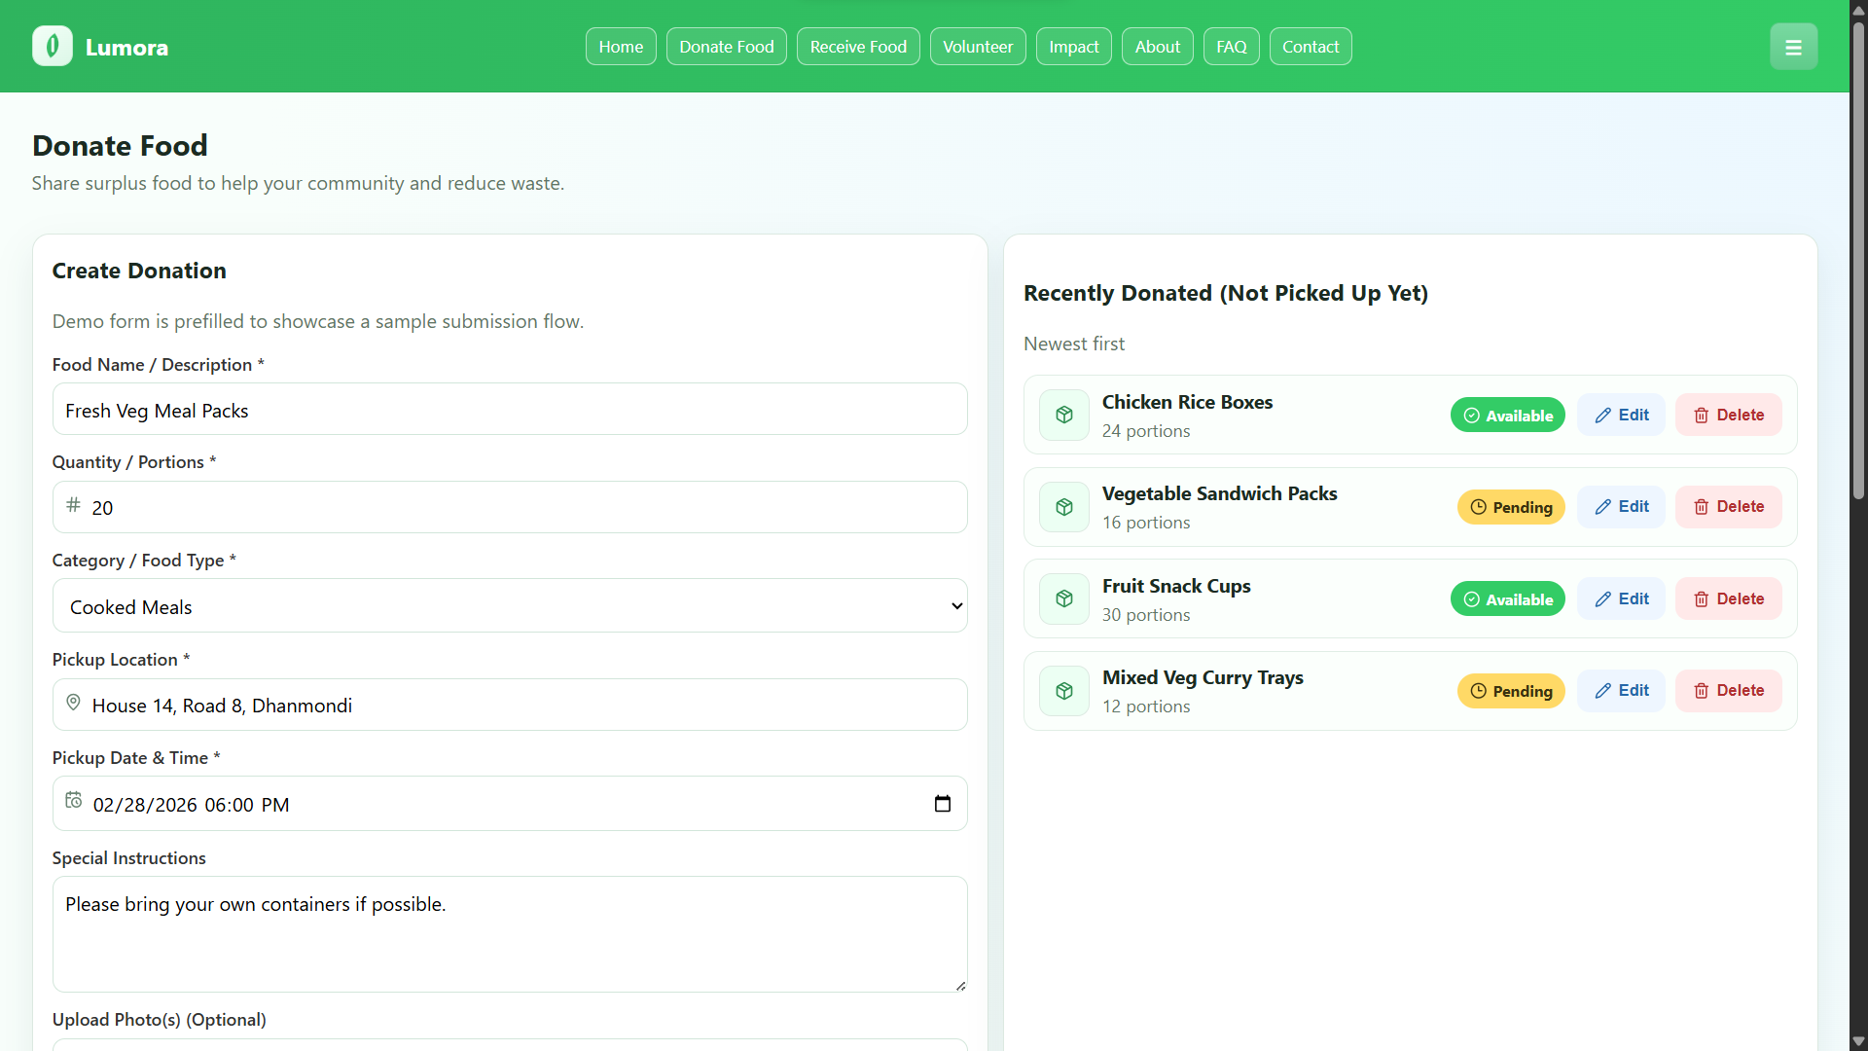Open the Category / Food Type dropdown
1868x1051 pixels.
pyautogui.click(x=510, y=606)
